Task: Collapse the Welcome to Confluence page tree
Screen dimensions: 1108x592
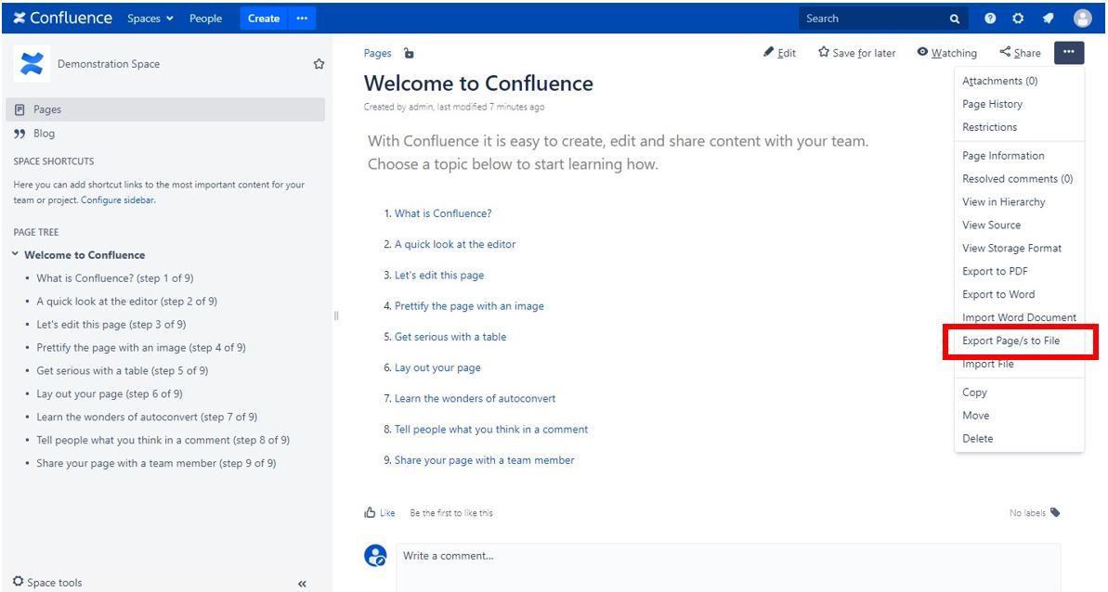Action: 15,254
